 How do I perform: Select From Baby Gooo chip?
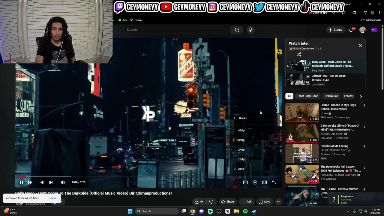coord(308,96)
